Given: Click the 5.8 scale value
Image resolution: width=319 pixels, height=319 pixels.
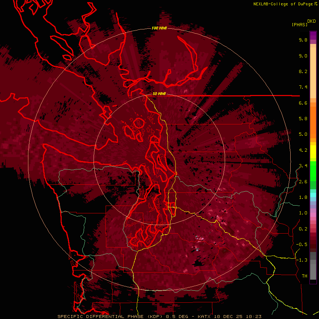Looking at the screenshot, I should point(303,119).
